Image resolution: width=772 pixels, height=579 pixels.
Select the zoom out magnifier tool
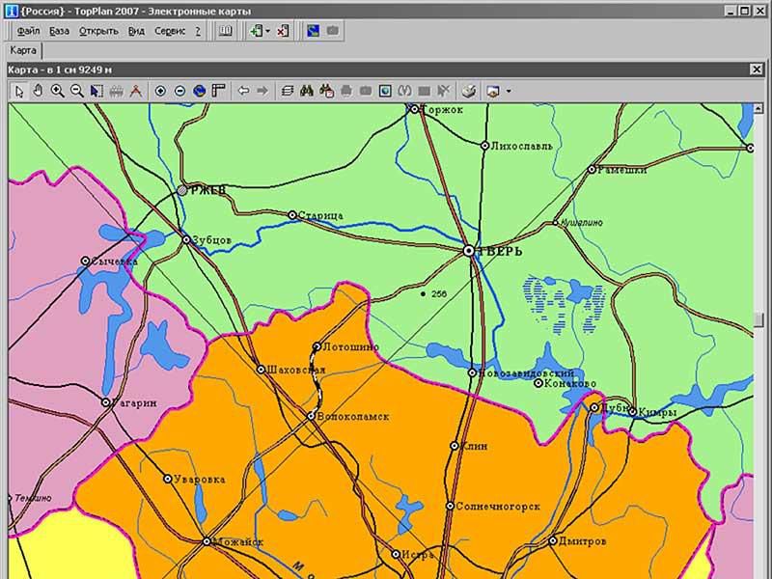click(x=76, y=91)
